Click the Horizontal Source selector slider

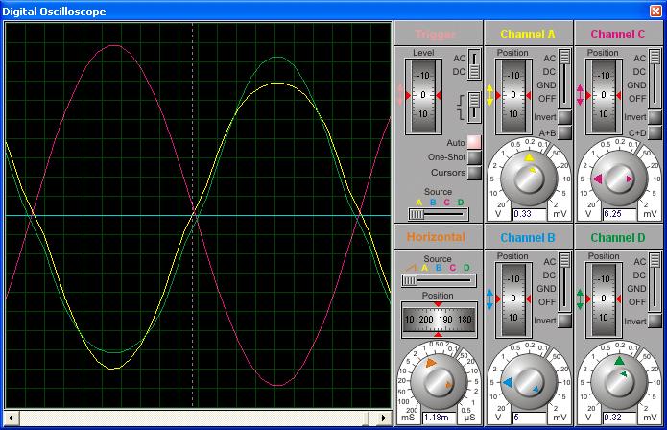439,280
